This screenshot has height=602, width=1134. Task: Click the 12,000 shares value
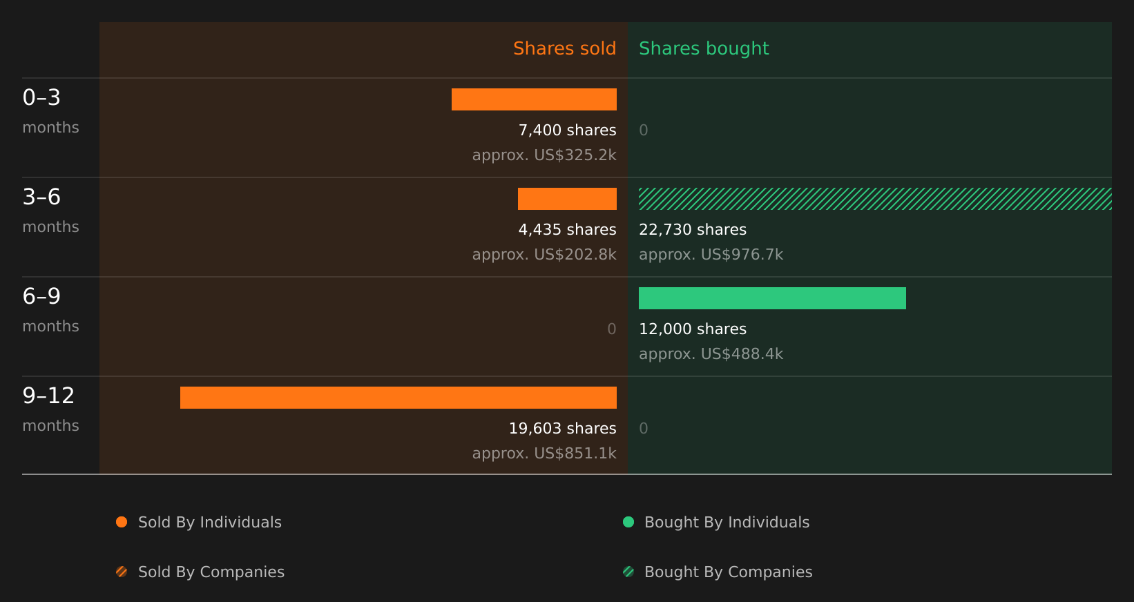693,329
